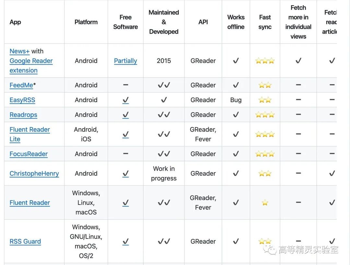The image size is (350, 265).
Task: Click the RSS Guard link
Action: coord(25,241)
